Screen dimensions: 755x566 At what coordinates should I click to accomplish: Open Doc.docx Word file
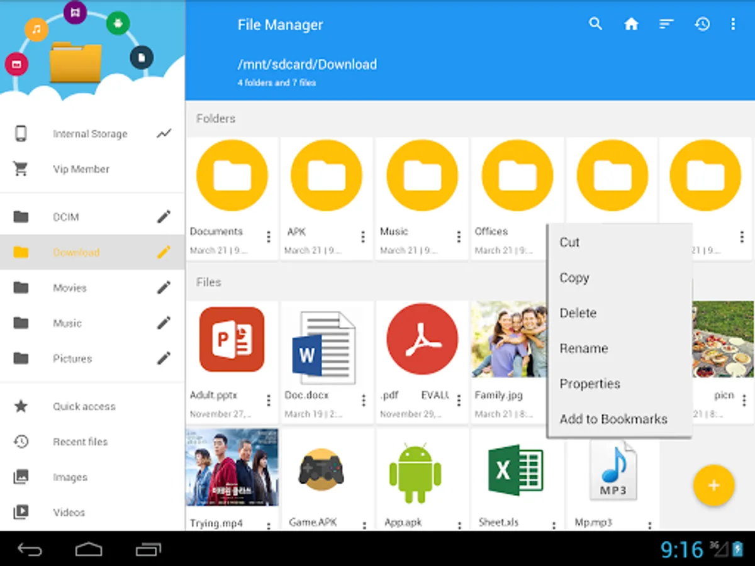tap(324, 348)
